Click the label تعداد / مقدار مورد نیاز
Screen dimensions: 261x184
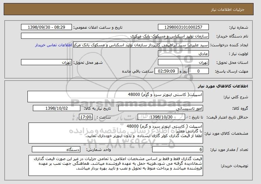click(x=229, y=150)
